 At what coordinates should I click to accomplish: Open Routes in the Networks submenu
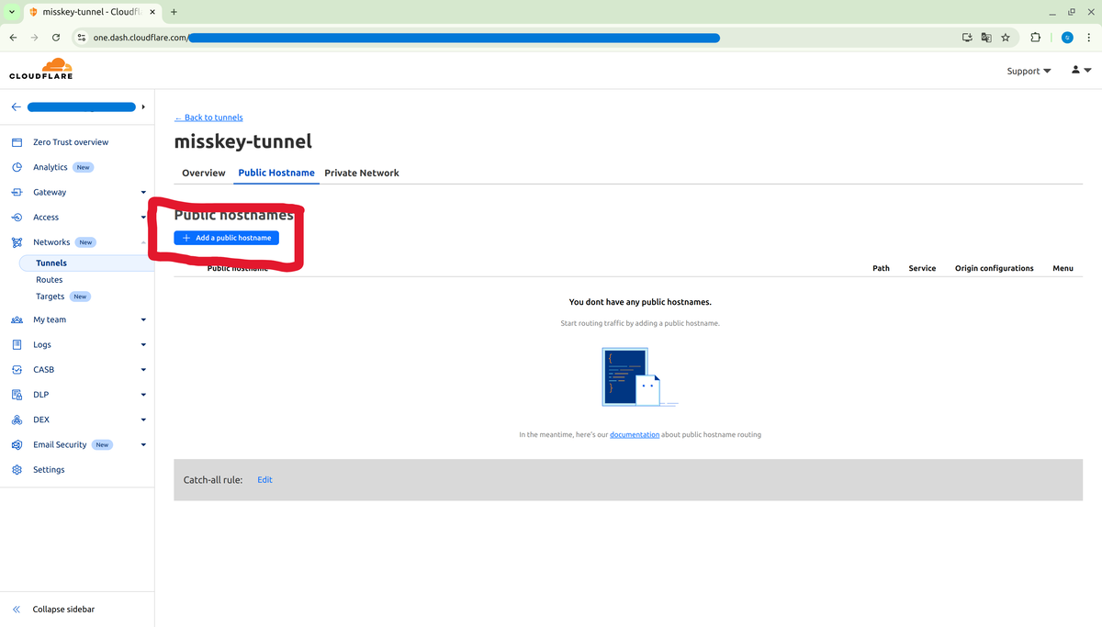coord(50,280)
